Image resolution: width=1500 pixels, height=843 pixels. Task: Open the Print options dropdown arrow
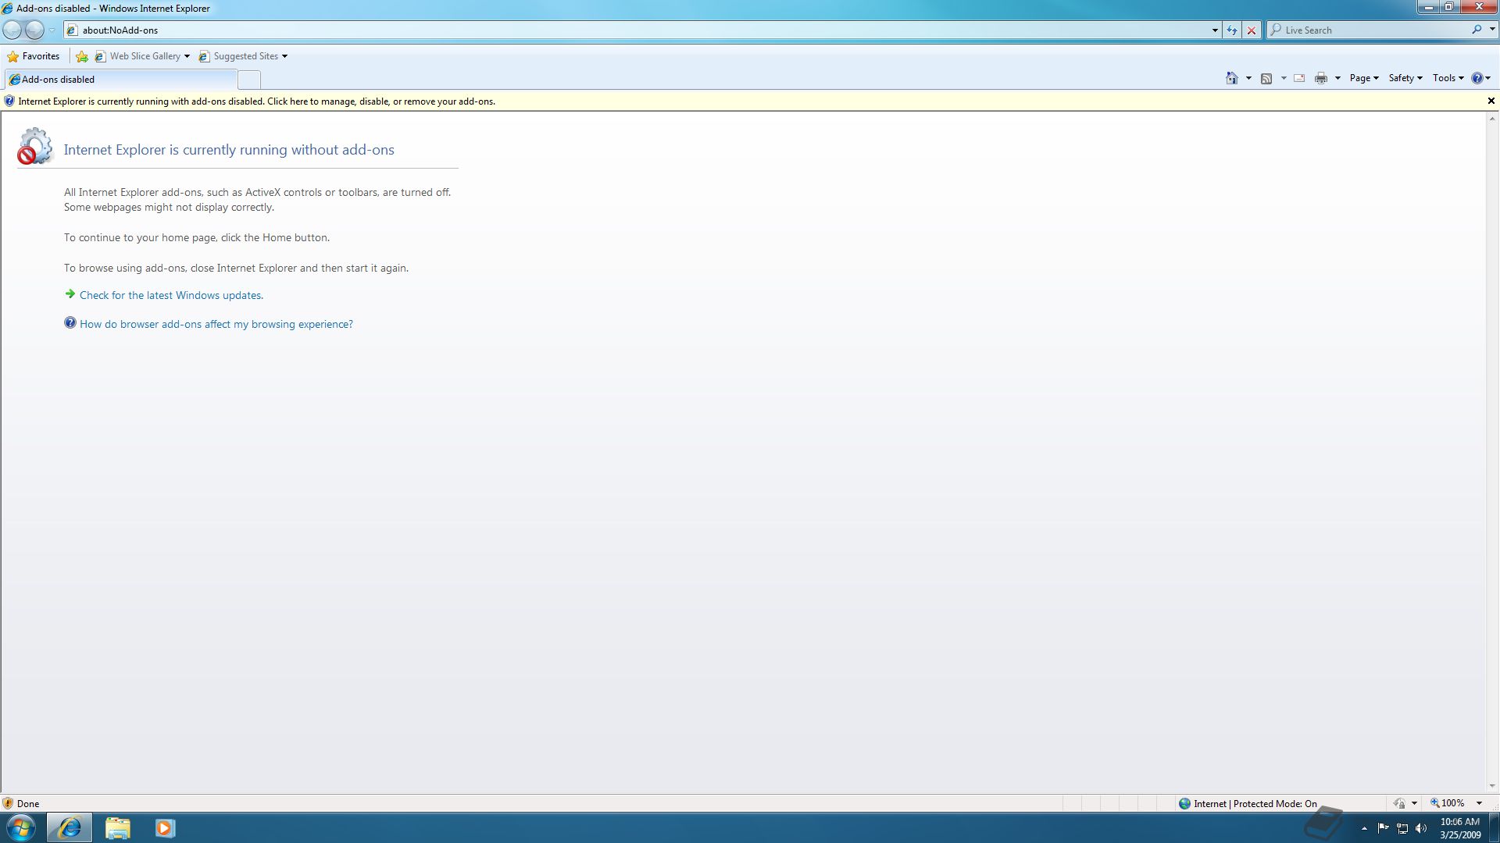click(x=1337, y=78)
